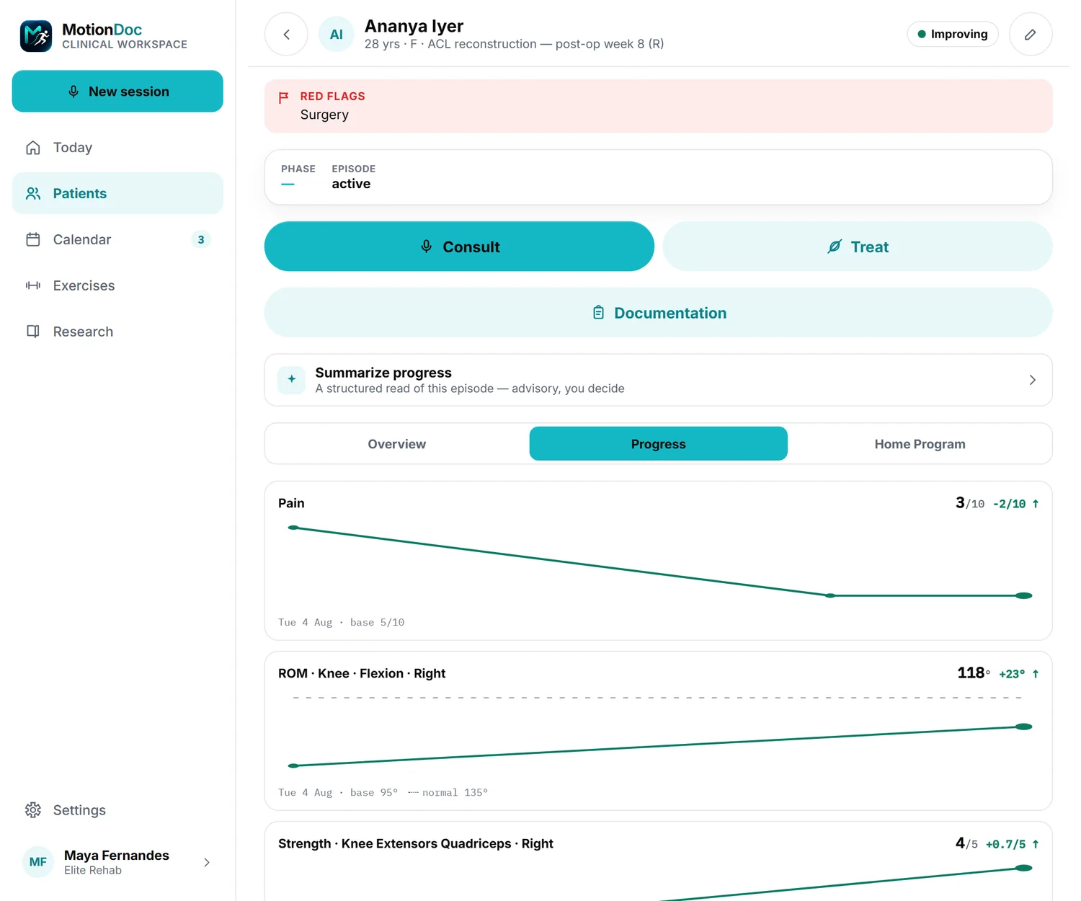The image size is (1081, 901).
Task: Open Research label in sidebar
Action: (83, 332)
